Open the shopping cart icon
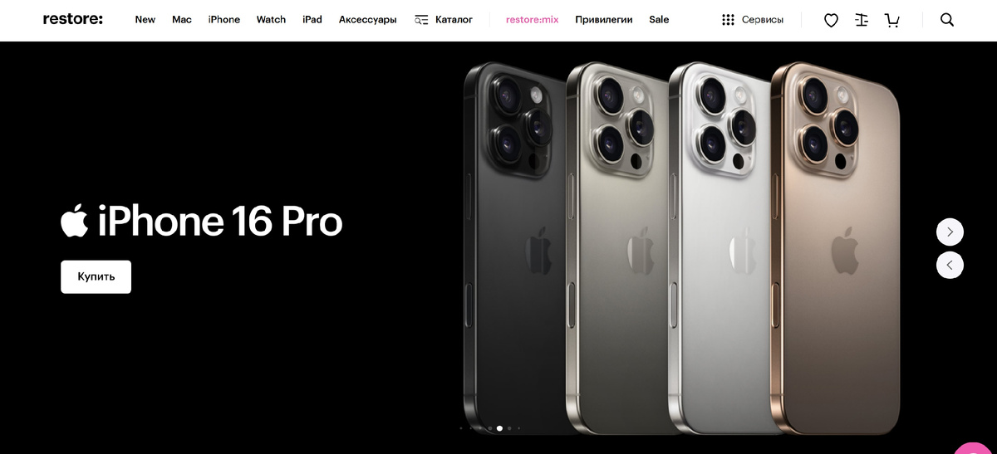The image size is (997, 454). click(892, 20)
